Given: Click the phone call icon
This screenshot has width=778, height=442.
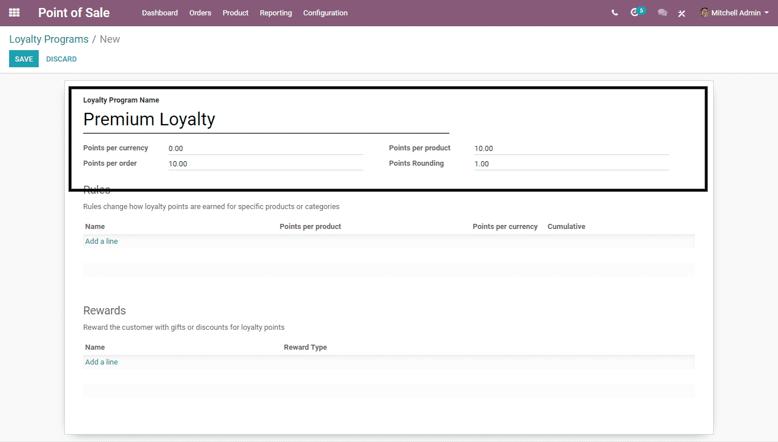Looking at the screenshot, I should coord(615,13).
